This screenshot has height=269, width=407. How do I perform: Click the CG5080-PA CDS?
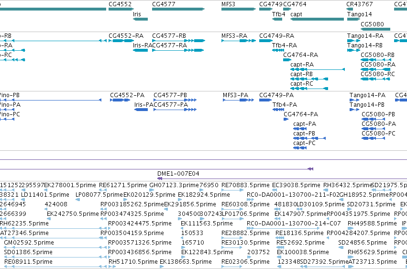(x=373, y=129)
